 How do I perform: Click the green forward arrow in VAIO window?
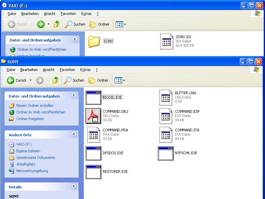[41, 24]
